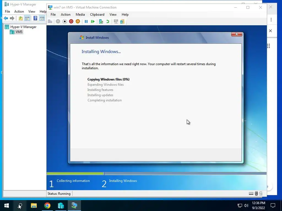Shut down VM using red power icon
The width and height of the screenshot is (282, 211).
coord(71,21)
